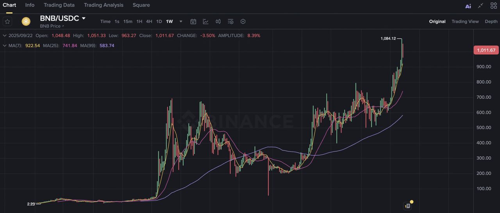This screenshot has height=213, width=500.
Task: Follow the BNB Price external link arrow
Action: click(x=63, y=26)
